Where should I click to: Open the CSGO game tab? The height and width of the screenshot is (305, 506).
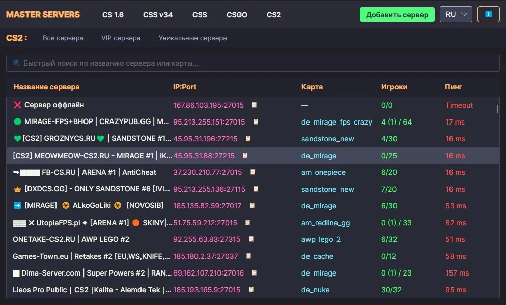pos(237,15)
